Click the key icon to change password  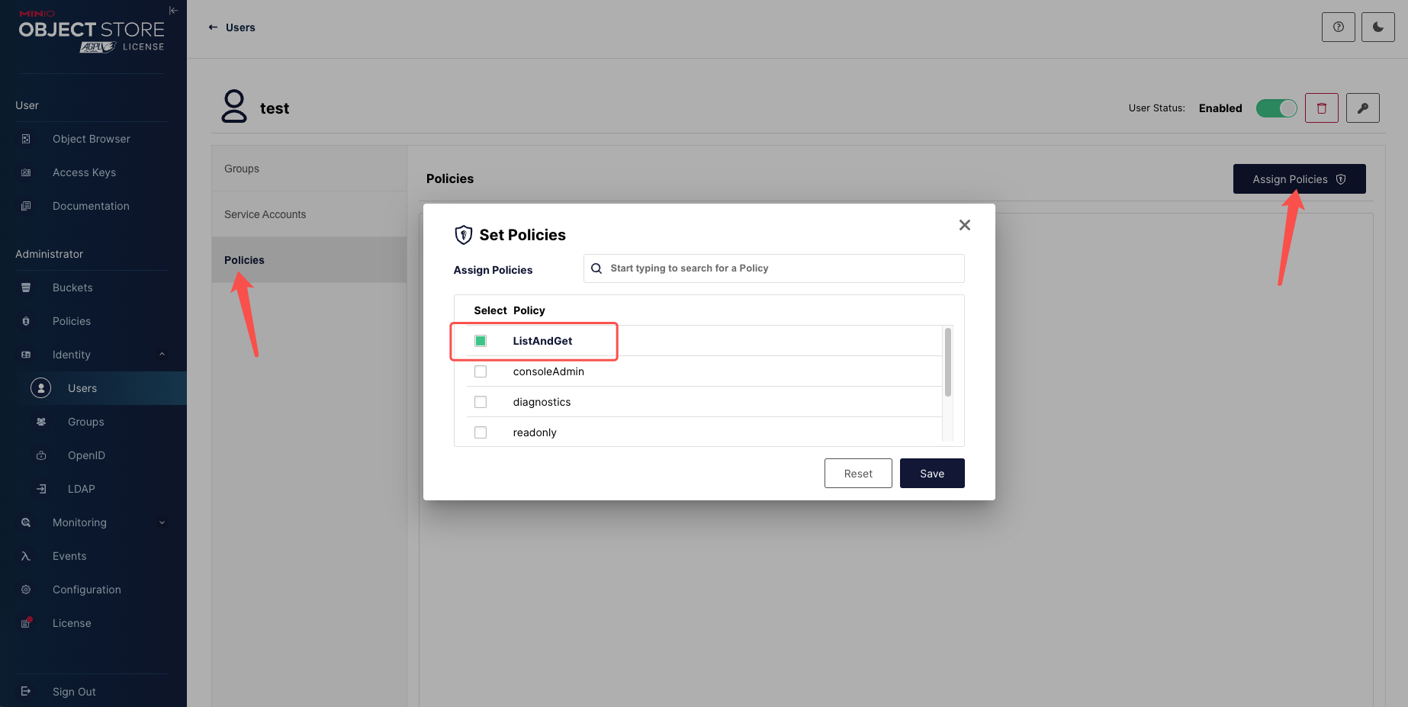[1362, 108]
